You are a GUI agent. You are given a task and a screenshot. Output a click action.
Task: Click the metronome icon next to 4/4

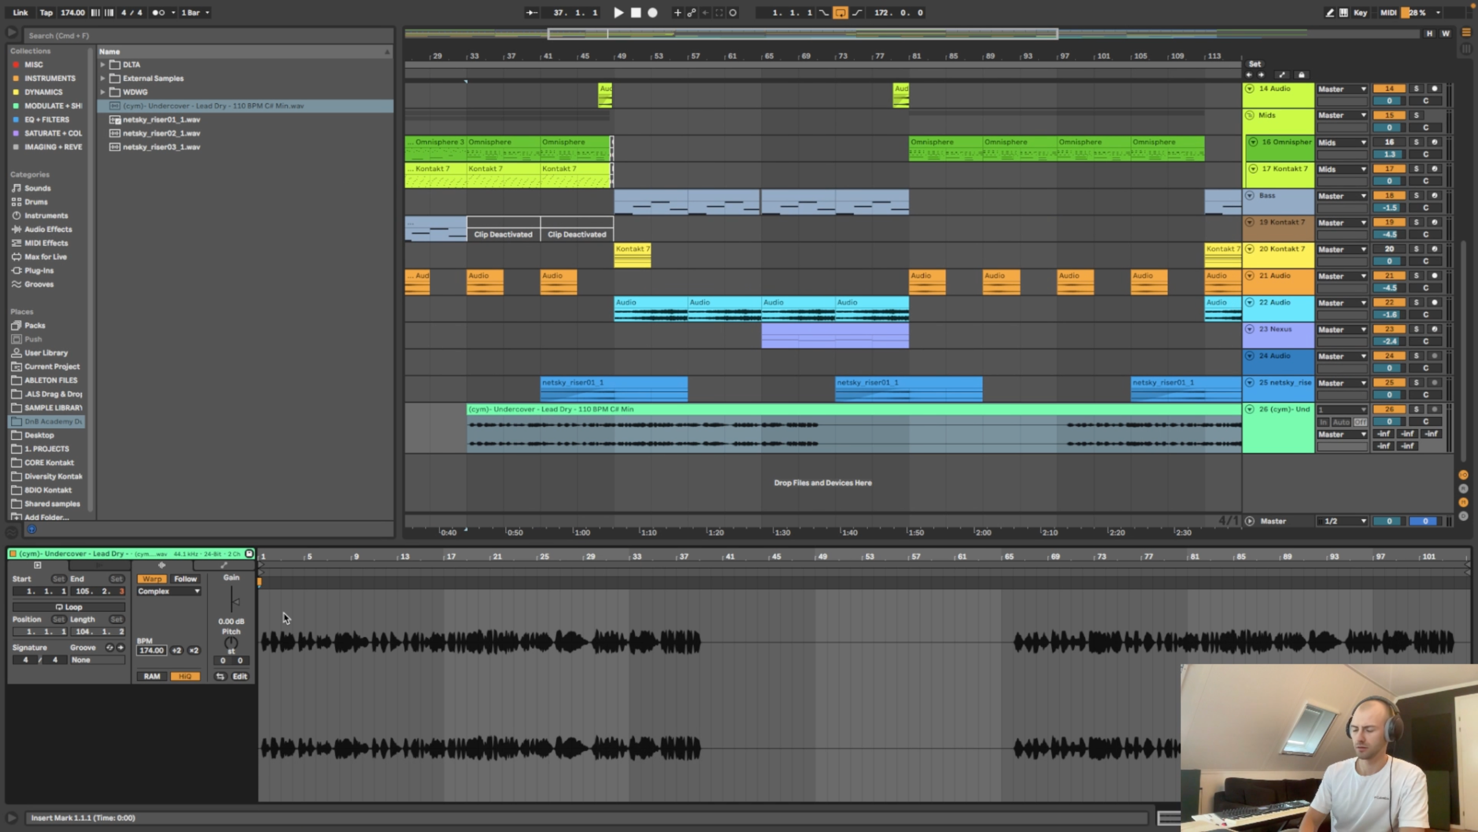158,13
